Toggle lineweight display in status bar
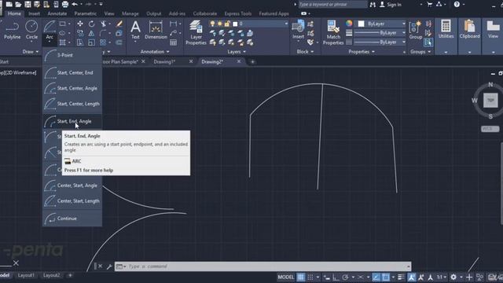 click(401, 277)
